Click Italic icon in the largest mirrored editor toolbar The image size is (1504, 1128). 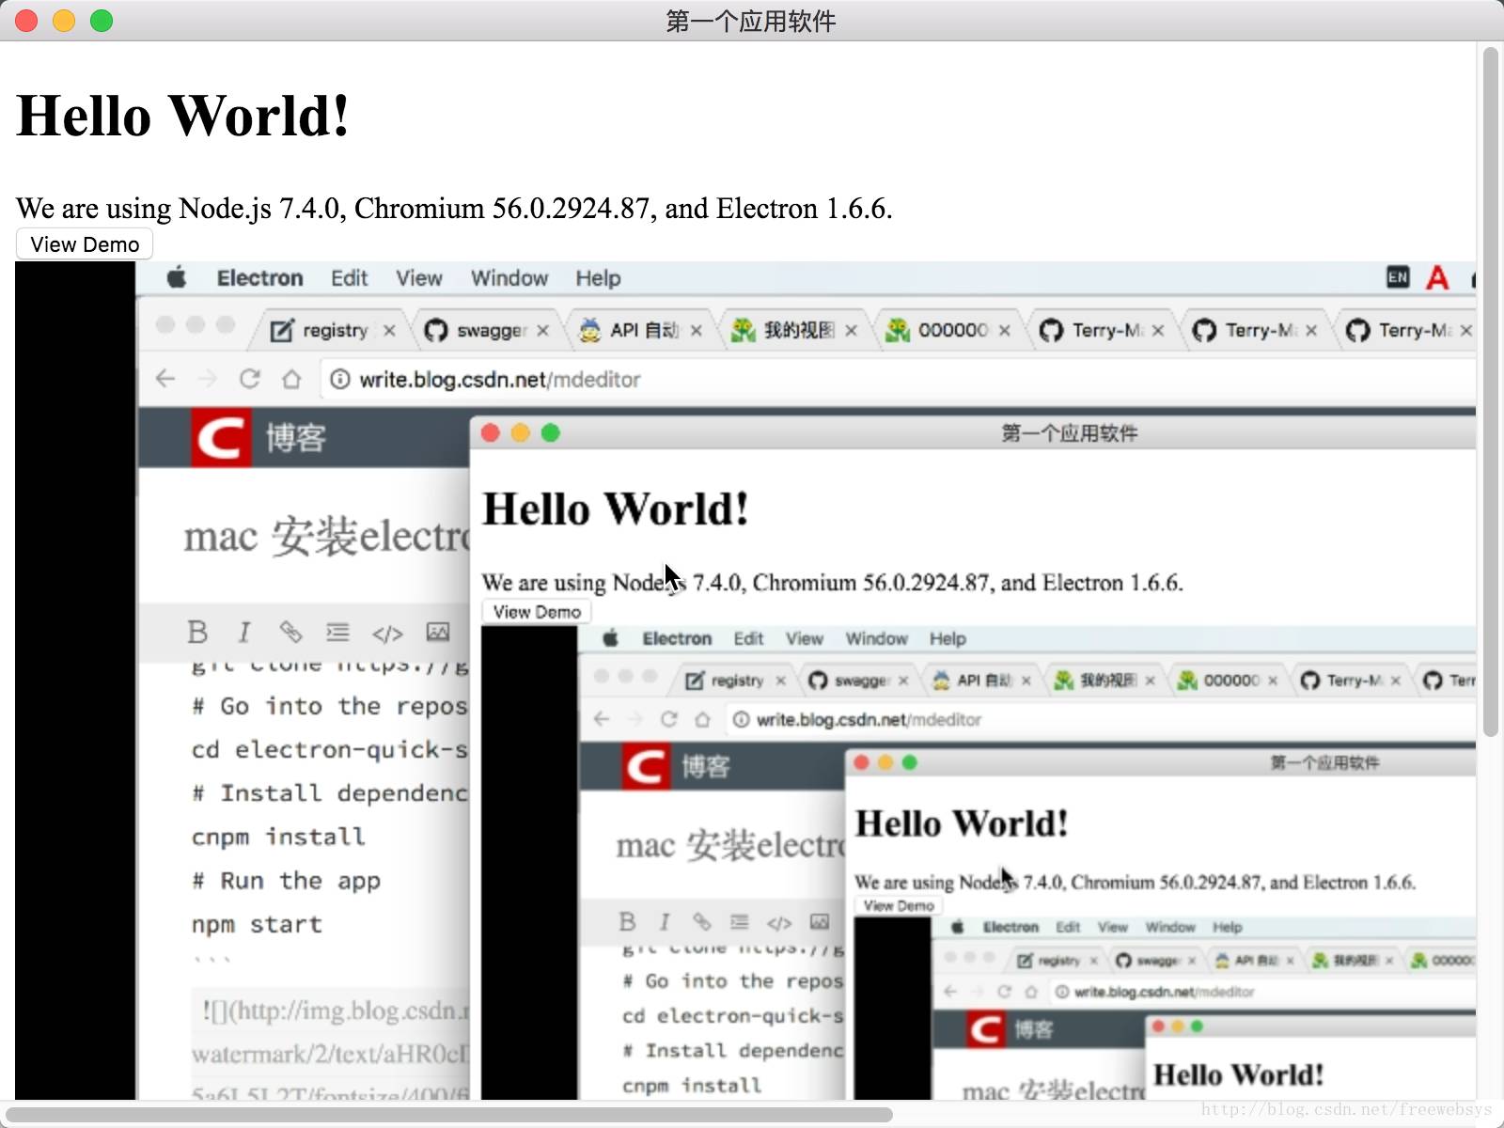click(244, 632)
